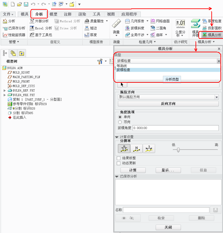Open the 默认拖拉方向 pull direction dropdown
The height and width of the screenshot is (233, 223).
pyautogui.click(x=217, y=97)
